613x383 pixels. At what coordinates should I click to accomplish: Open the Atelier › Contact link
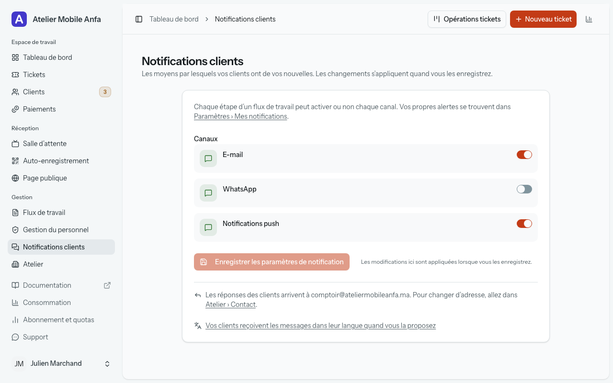pos(231,304)
